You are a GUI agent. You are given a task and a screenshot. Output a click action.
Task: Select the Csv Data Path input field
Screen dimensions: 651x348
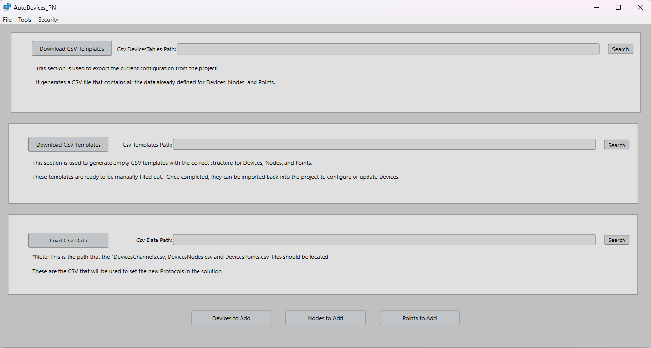click(384, 240)
